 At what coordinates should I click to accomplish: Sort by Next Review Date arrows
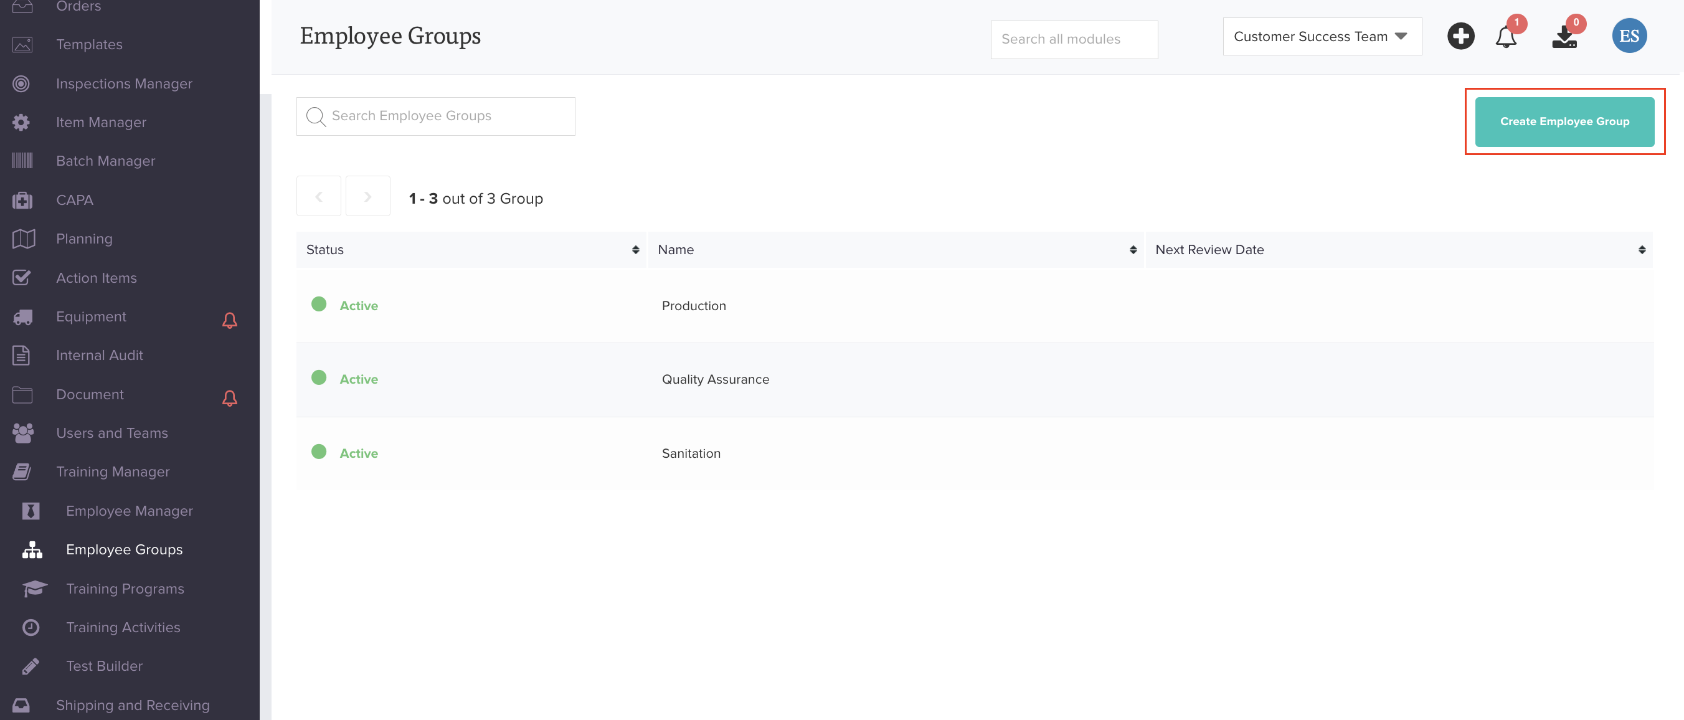click(x=1641, y=250)
